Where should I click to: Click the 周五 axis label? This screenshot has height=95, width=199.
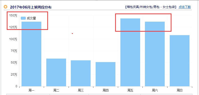point(130,91)
